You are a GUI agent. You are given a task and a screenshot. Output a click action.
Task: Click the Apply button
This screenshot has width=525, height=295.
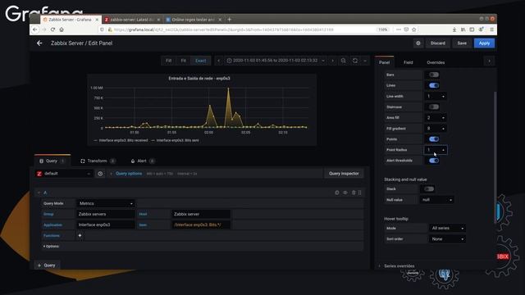pyautogui.click(x=484, y=43)
